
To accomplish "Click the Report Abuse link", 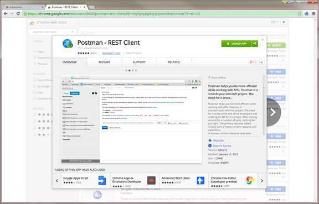I will point(222,146).
